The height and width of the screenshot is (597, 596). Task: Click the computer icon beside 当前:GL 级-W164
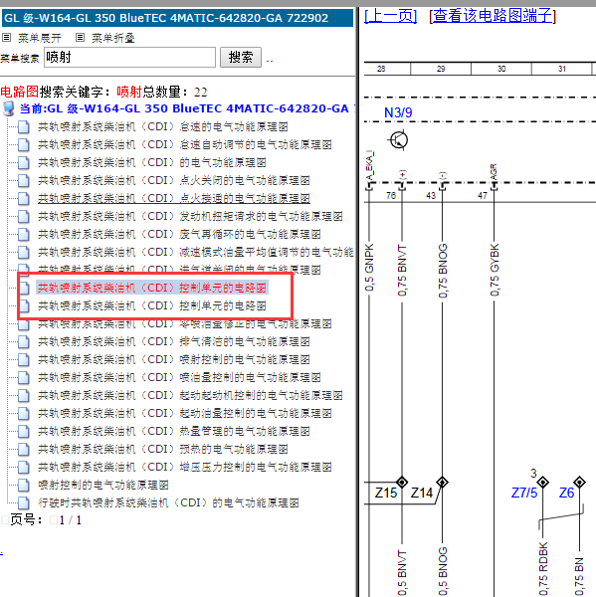pyautogui.click(x=9, y=108)
